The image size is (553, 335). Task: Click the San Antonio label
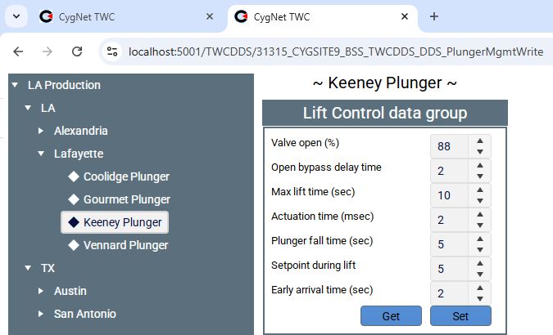[85, 314]
